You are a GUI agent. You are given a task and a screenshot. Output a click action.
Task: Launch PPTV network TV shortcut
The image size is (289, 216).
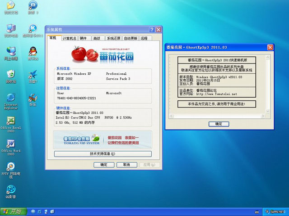click(11, 171)
